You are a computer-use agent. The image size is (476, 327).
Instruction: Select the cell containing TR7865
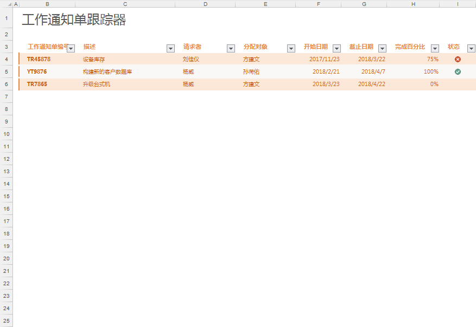coord(39,84)
